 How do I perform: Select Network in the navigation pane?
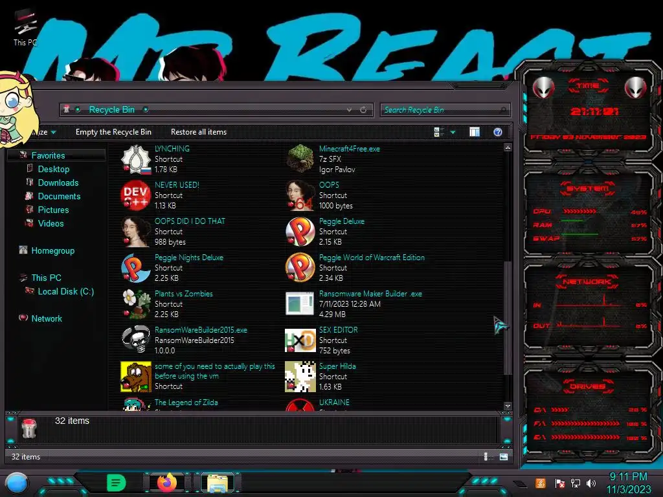click(47, 318)
